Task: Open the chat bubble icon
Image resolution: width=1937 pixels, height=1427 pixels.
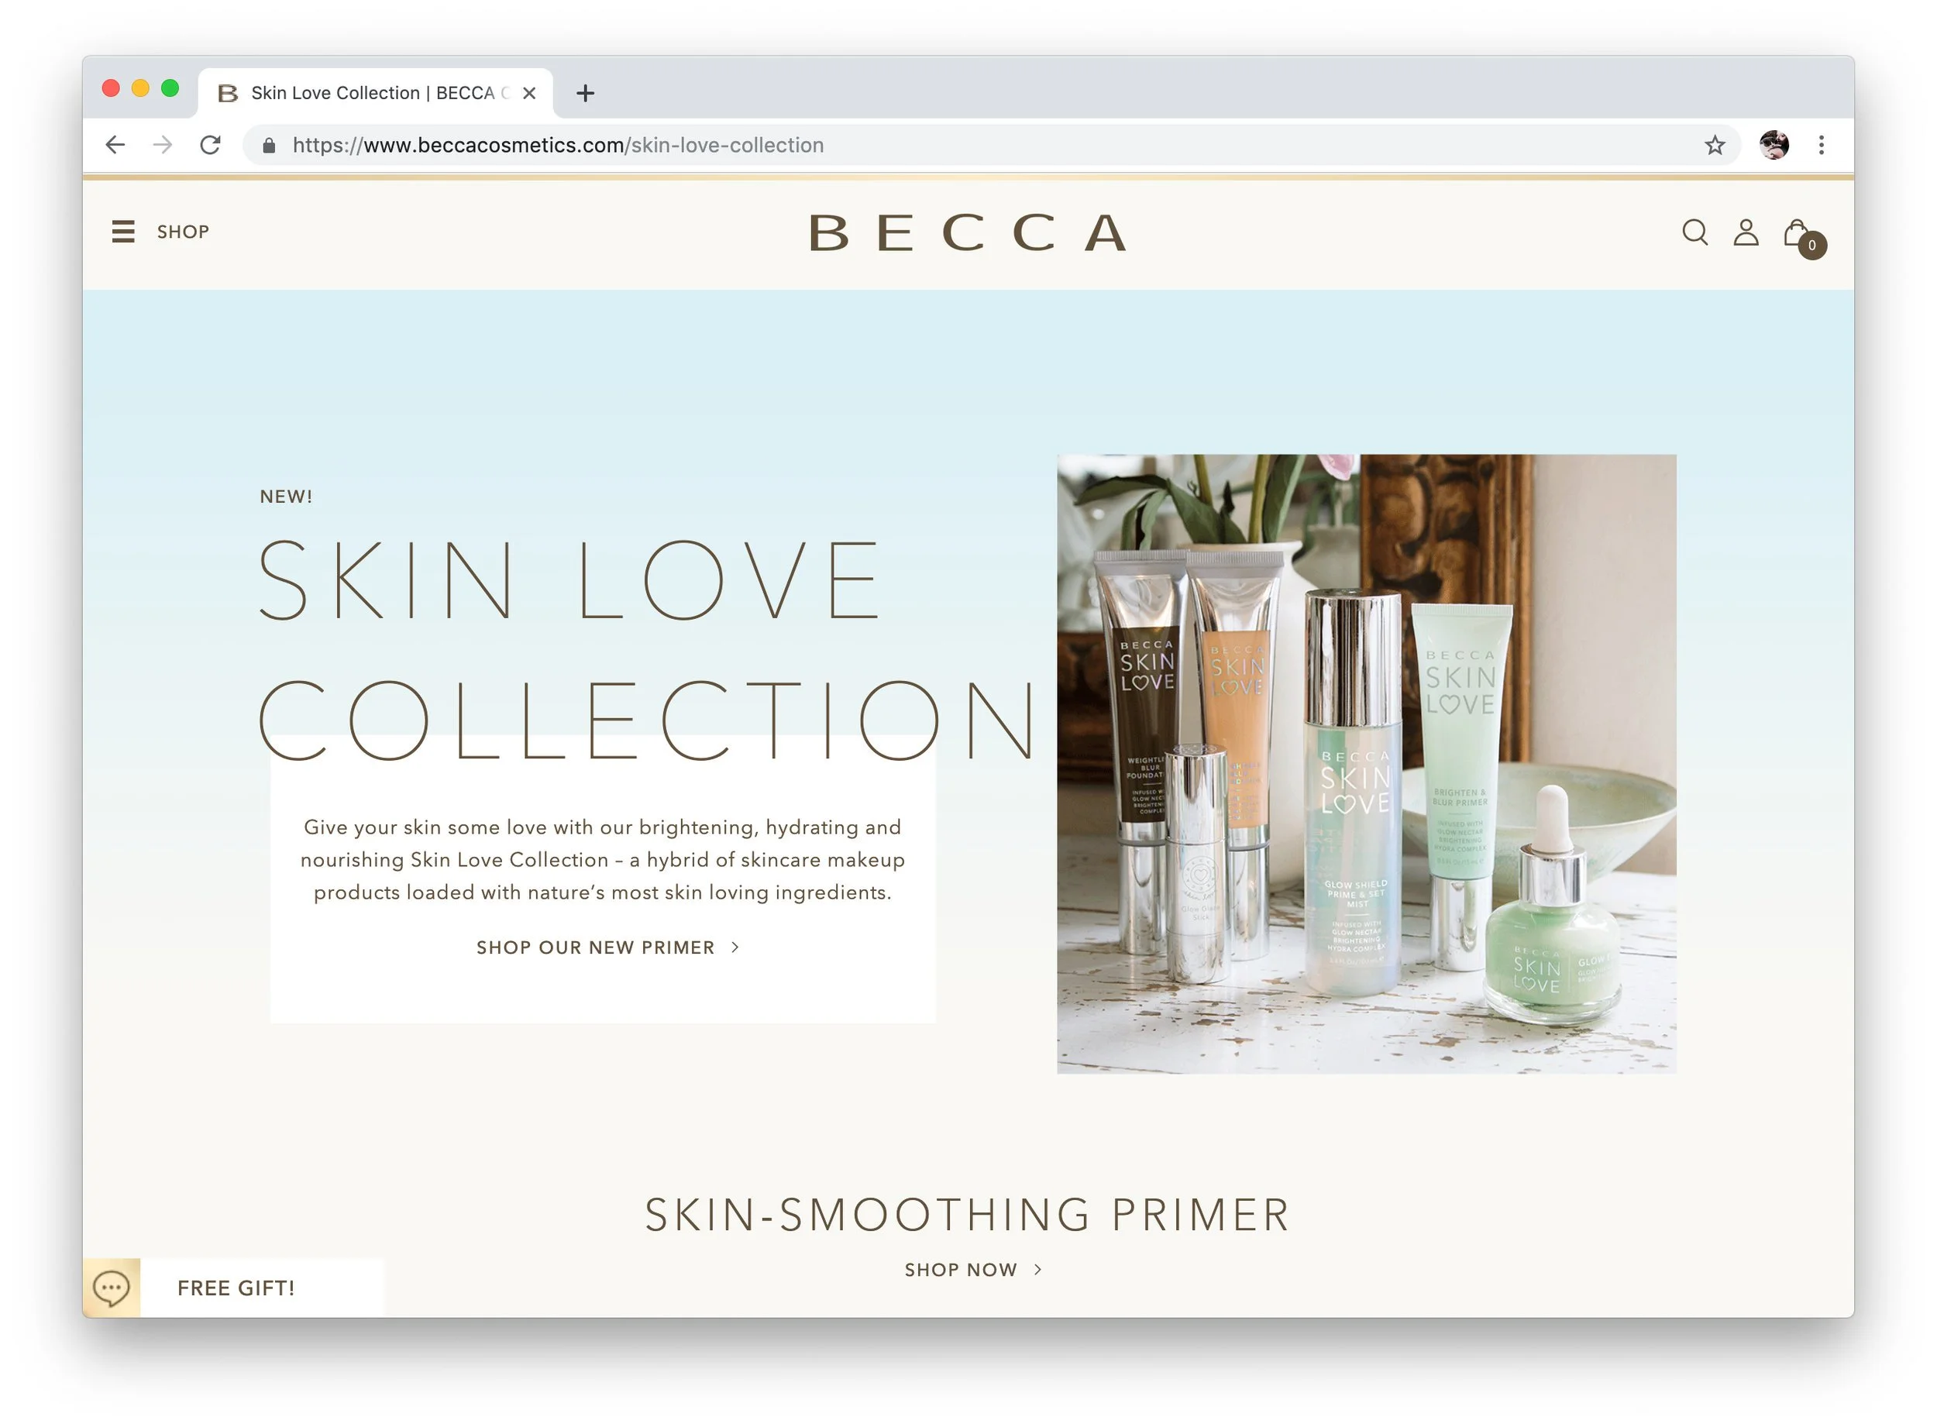Action: [x=112, y=1289]
